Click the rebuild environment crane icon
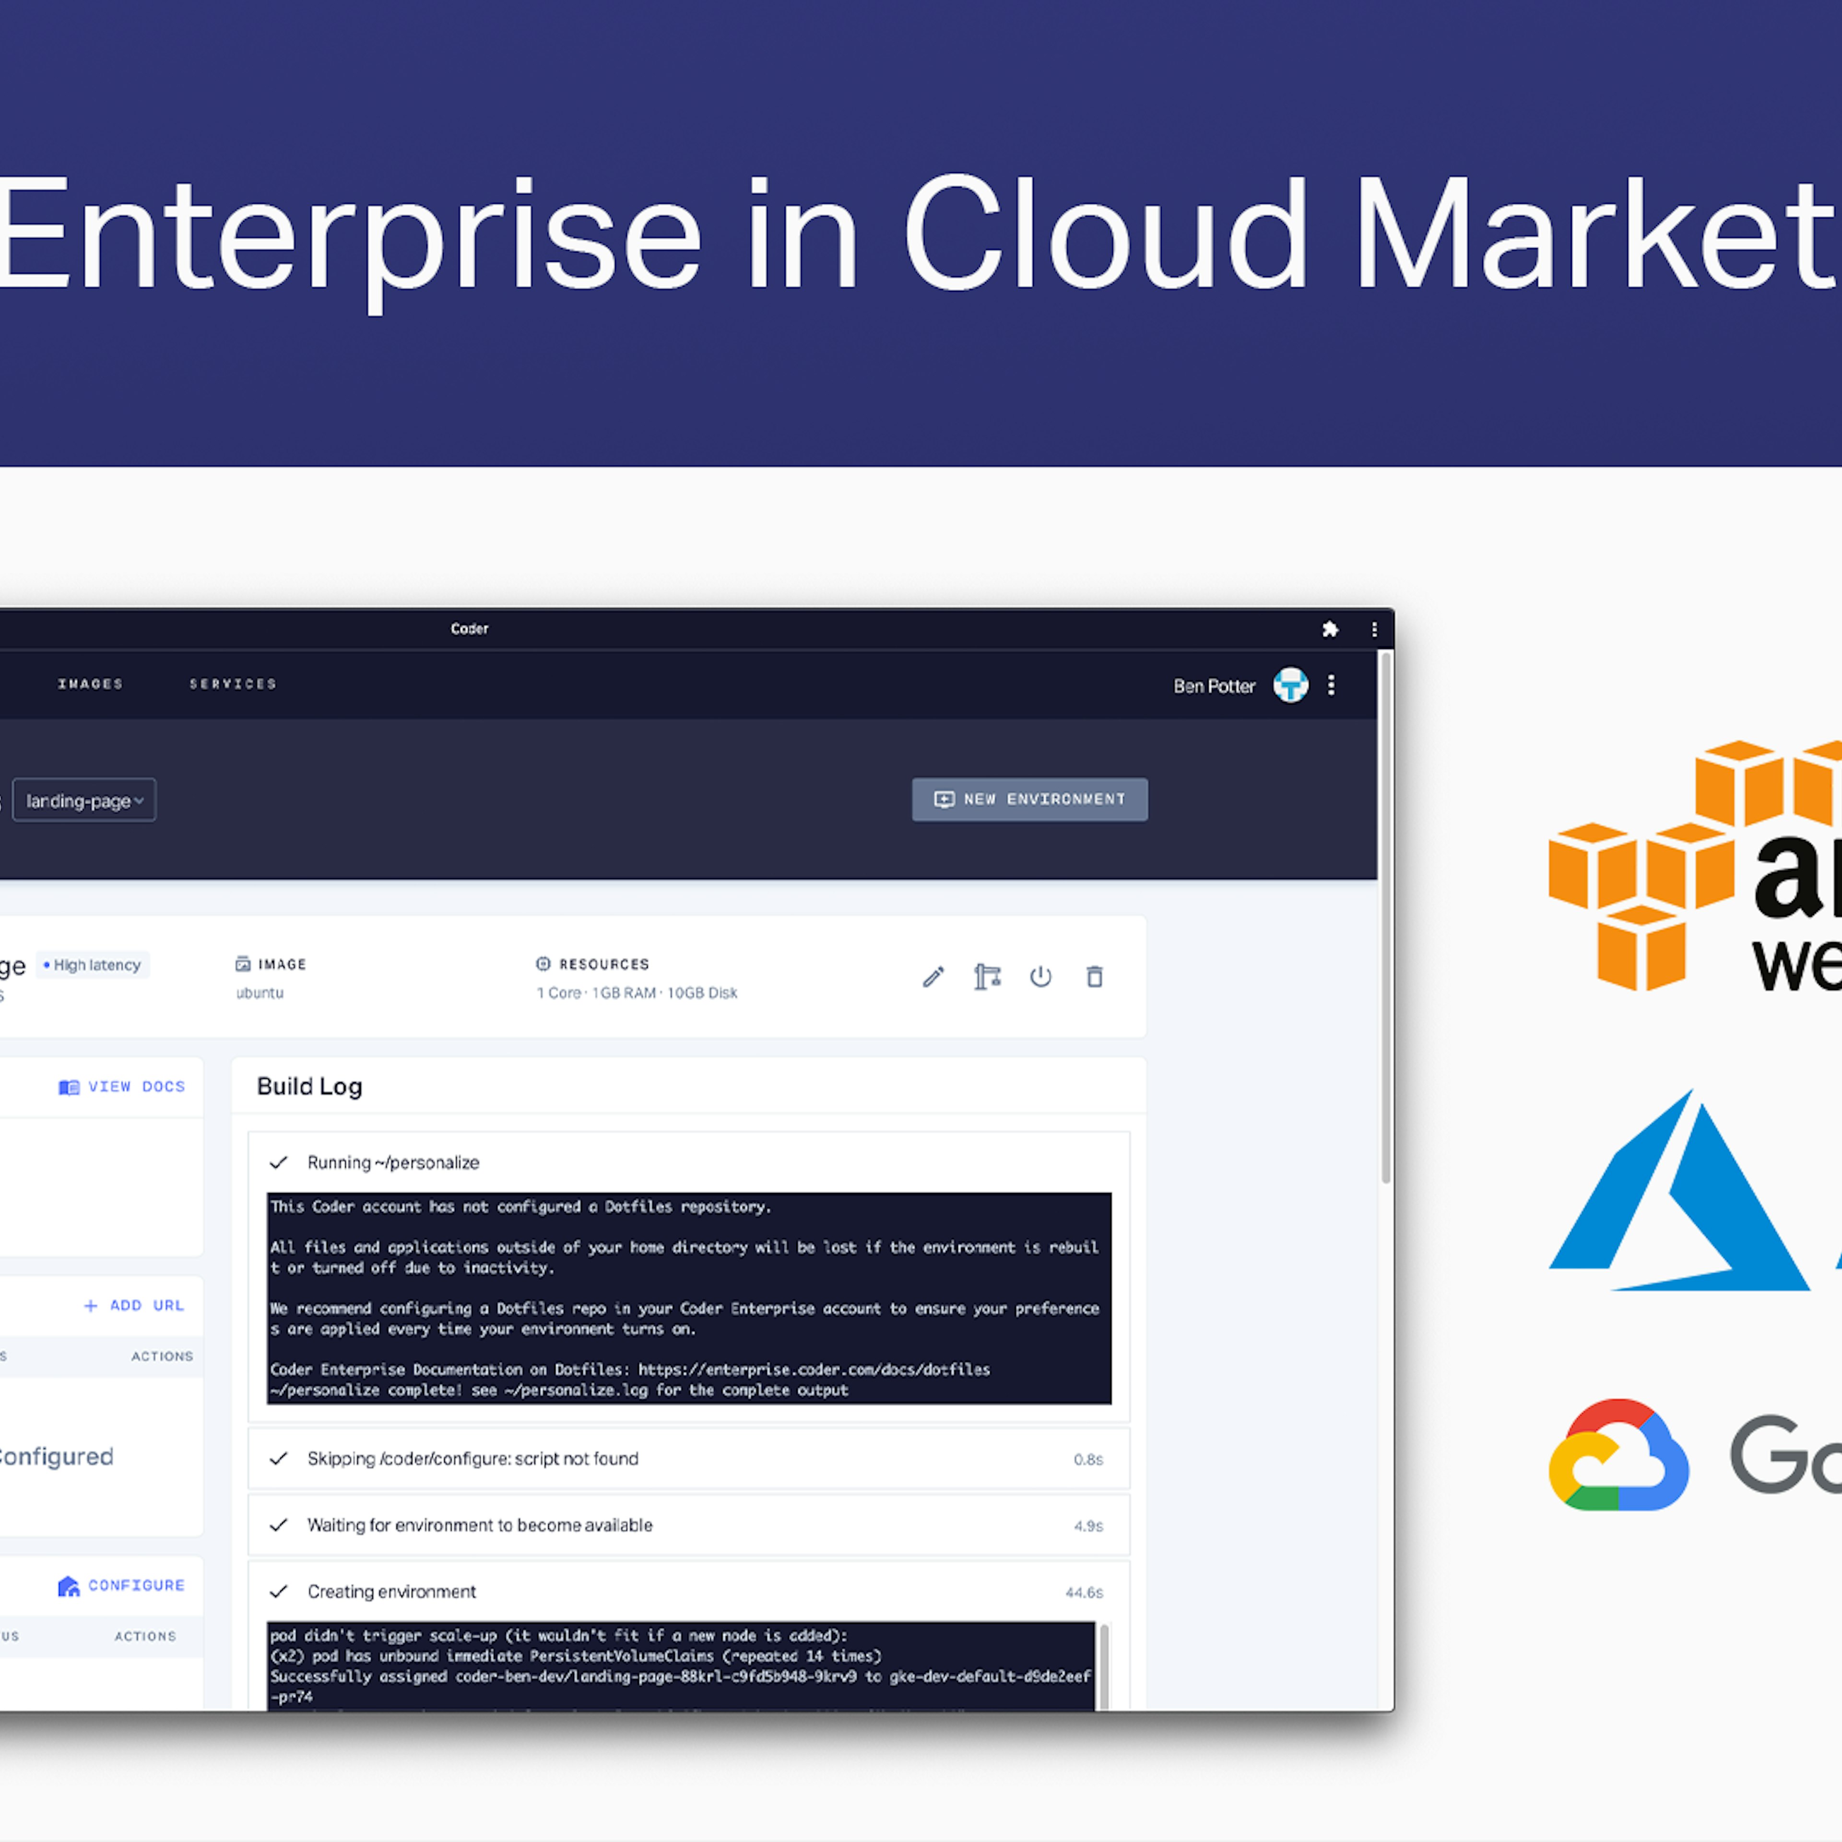 (987, 977)
